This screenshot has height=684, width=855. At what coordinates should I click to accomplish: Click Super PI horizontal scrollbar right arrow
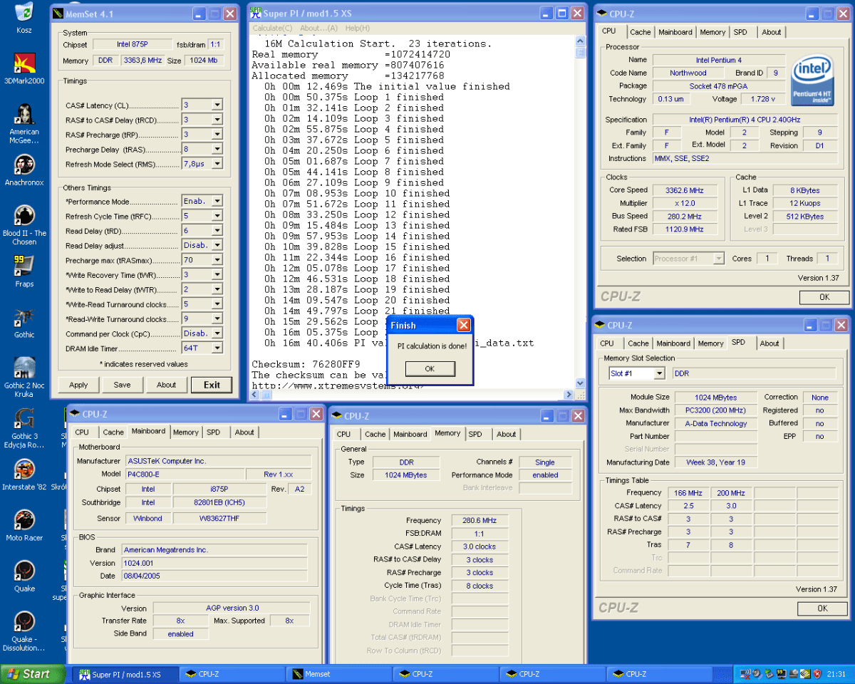click(568, 394)
